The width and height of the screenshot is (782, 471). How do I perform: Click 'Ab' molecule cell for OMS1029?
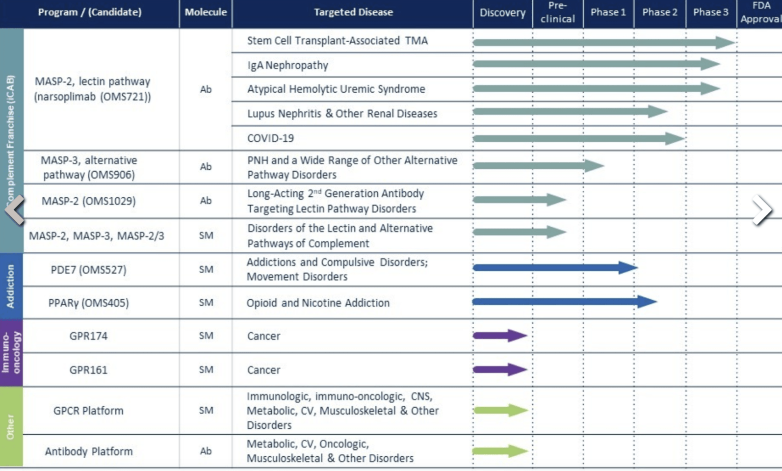(x=206, y=201)
